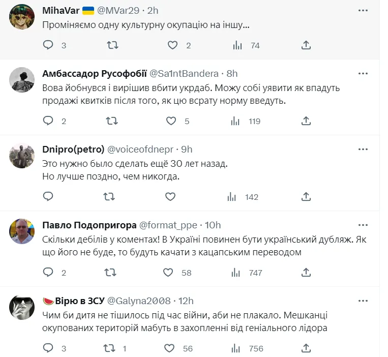View stats of the @voiceofdnepr tweet
388x357 pixels.
point(236,197)
